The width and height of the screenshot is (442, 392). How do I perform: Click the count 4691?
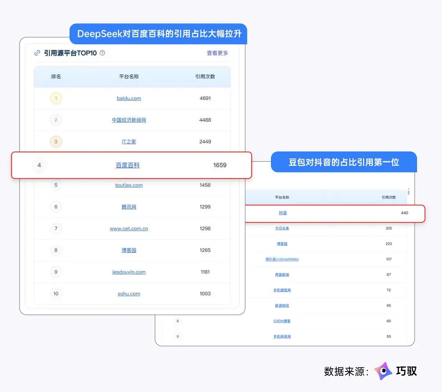point(205,98)
